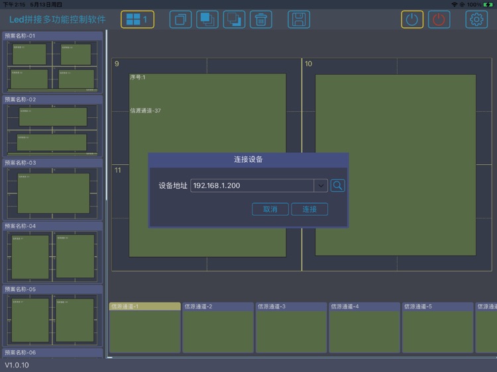Click the 信源通道-37 label in window

point(146,111)
